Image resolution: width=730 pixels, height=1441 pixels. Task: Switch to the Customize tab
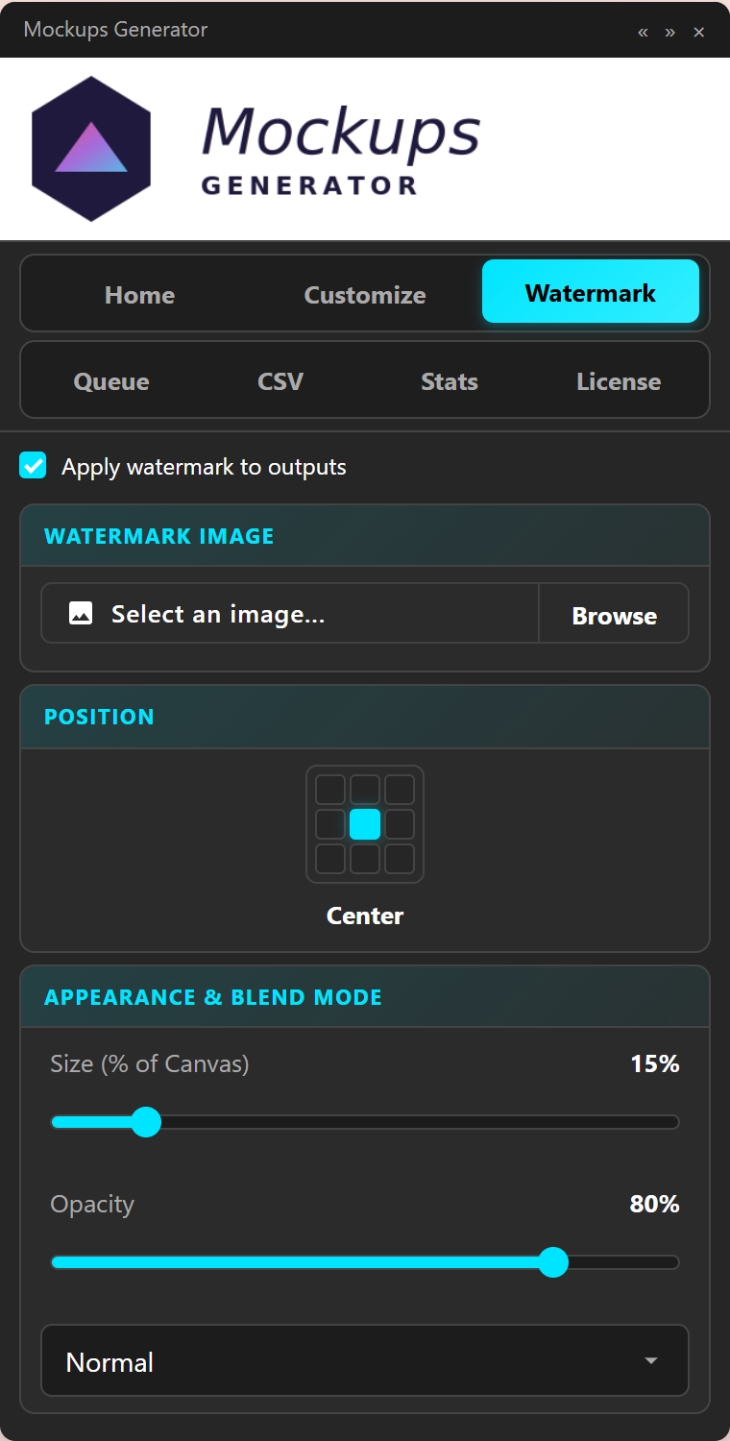point(365,294)
